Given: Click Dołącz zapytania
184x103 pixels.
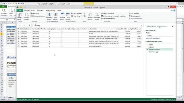Looking at the screenshot, I should click(x=135, y=16).
